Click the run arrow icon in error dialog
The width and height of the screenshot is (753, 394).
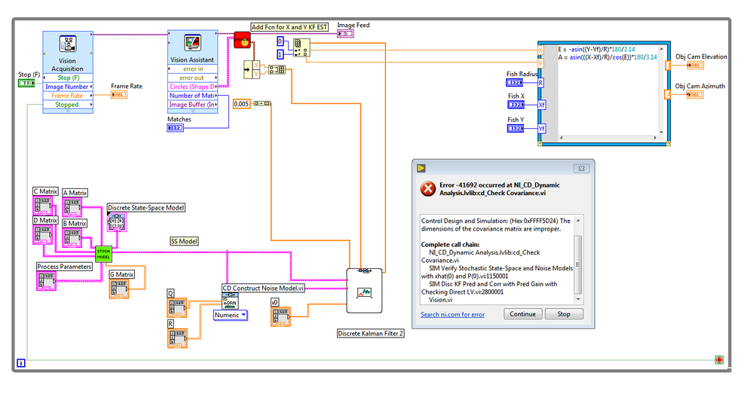point(421,168)
